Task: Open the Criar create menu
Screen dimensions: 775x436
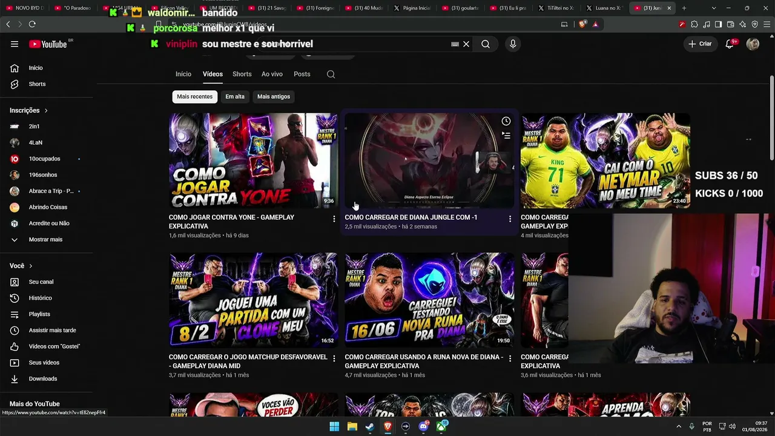Action: point(700,44)
